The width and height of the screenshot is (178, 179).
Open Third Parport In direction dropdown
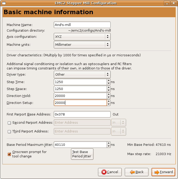click(x=119, y=131)
